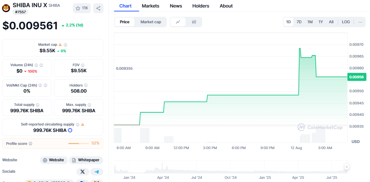
Task: Click the share icon next to watchlist
Action: coord(98,8)
